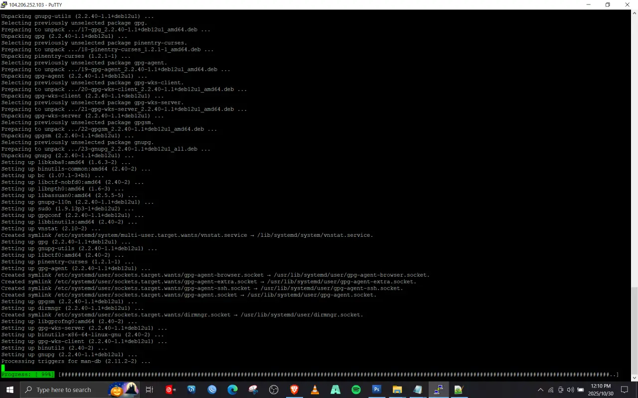This screenshot has height=398, width=638.
Task: Click the hash-mark progress bar at terminal bottom
Action: click(338, 375)
